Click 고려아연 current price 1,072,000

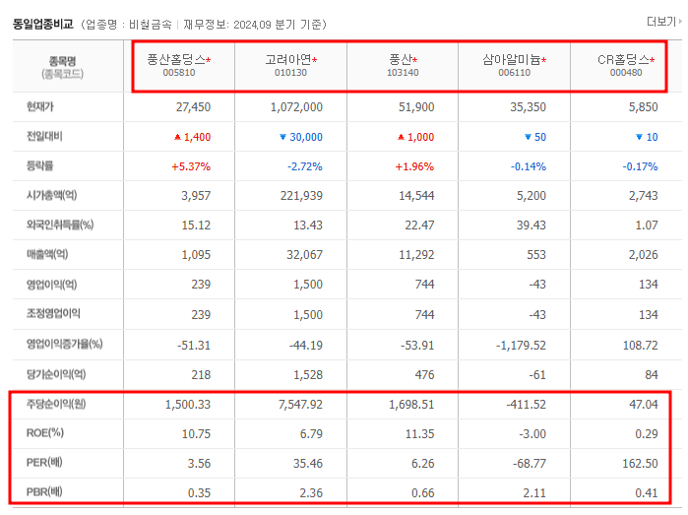296,107
